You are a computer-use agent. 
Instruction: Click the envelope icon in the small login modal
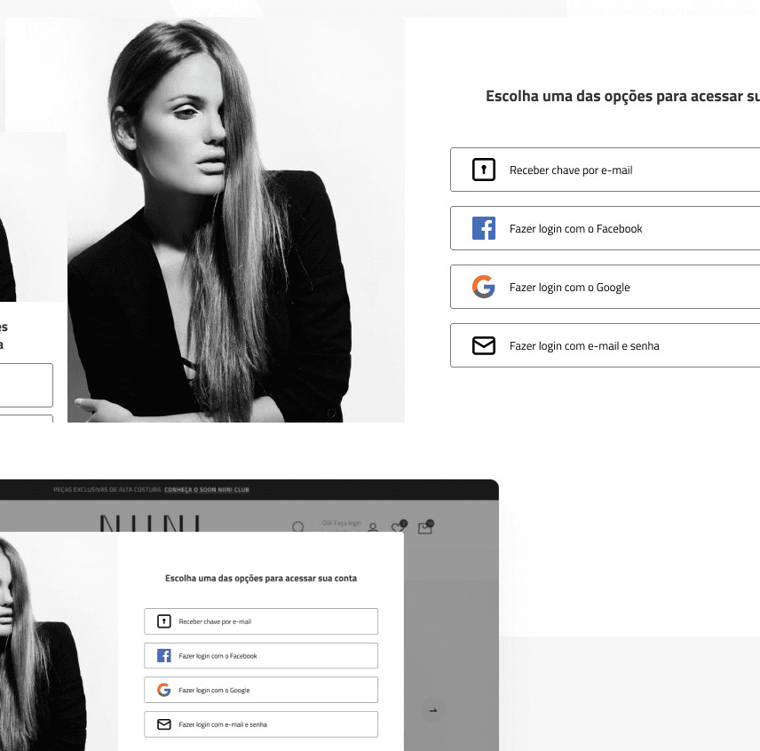click(x=164, y=724)
